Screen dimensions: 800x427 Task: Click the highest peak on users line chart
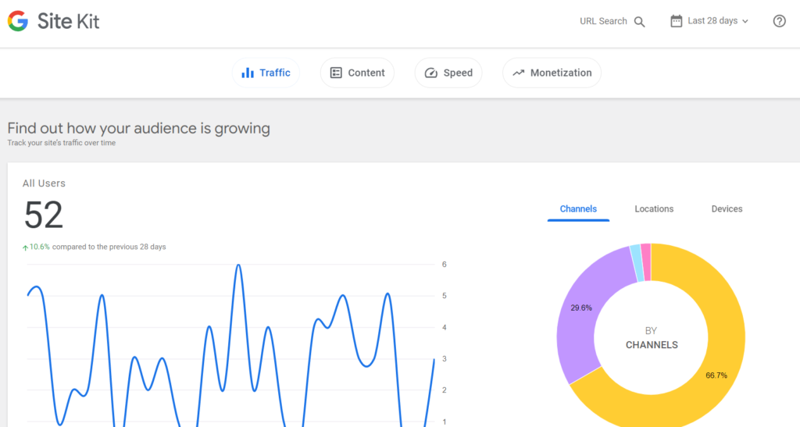click(238, 265)
